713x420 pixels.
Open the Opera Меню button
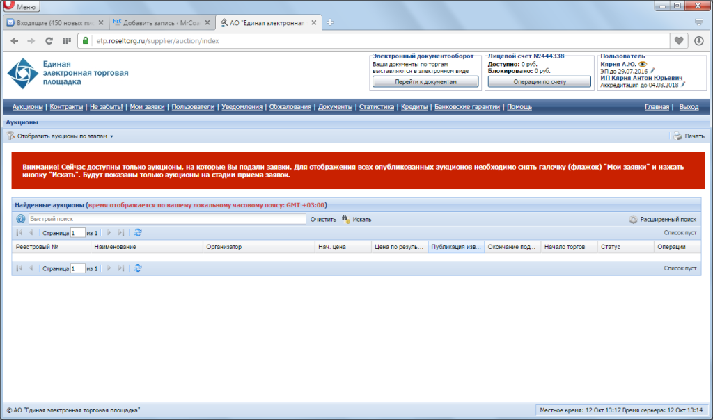(20, 6)
